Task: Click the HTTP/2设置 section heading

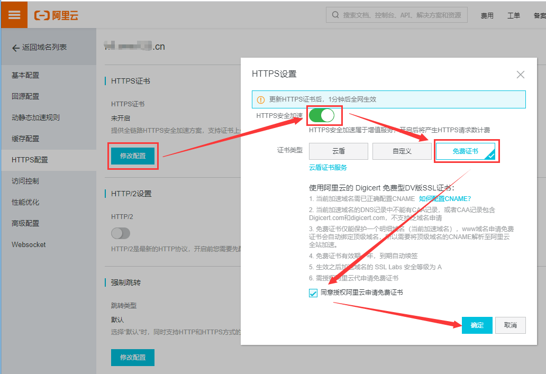Action: pyautogui.click(x=131, y=194)
